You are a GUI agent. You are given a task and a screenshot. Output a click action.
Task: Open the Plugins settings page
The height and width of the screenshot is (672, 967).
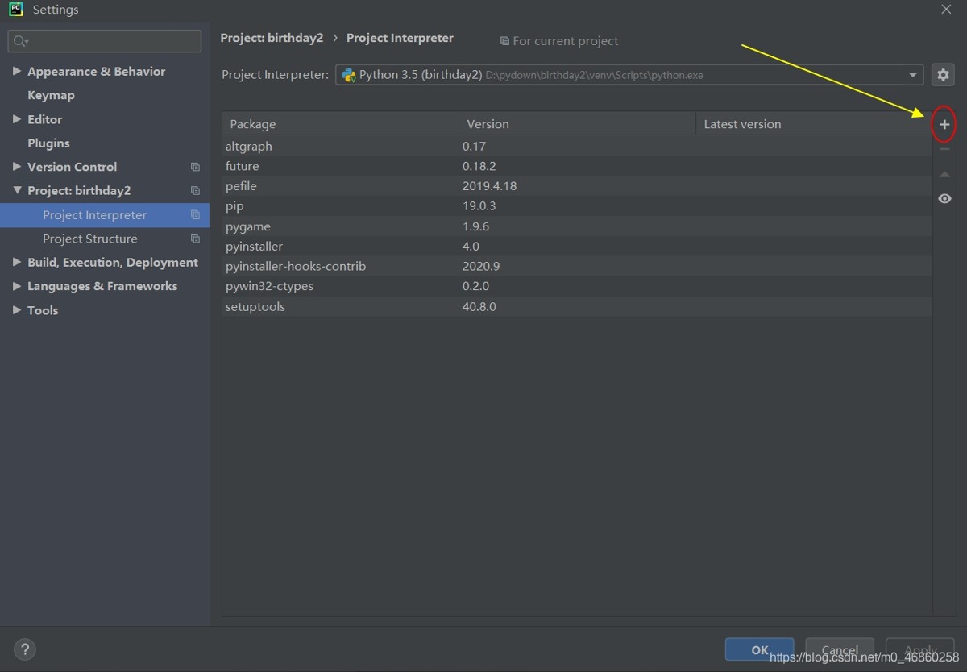pos(48,143)
